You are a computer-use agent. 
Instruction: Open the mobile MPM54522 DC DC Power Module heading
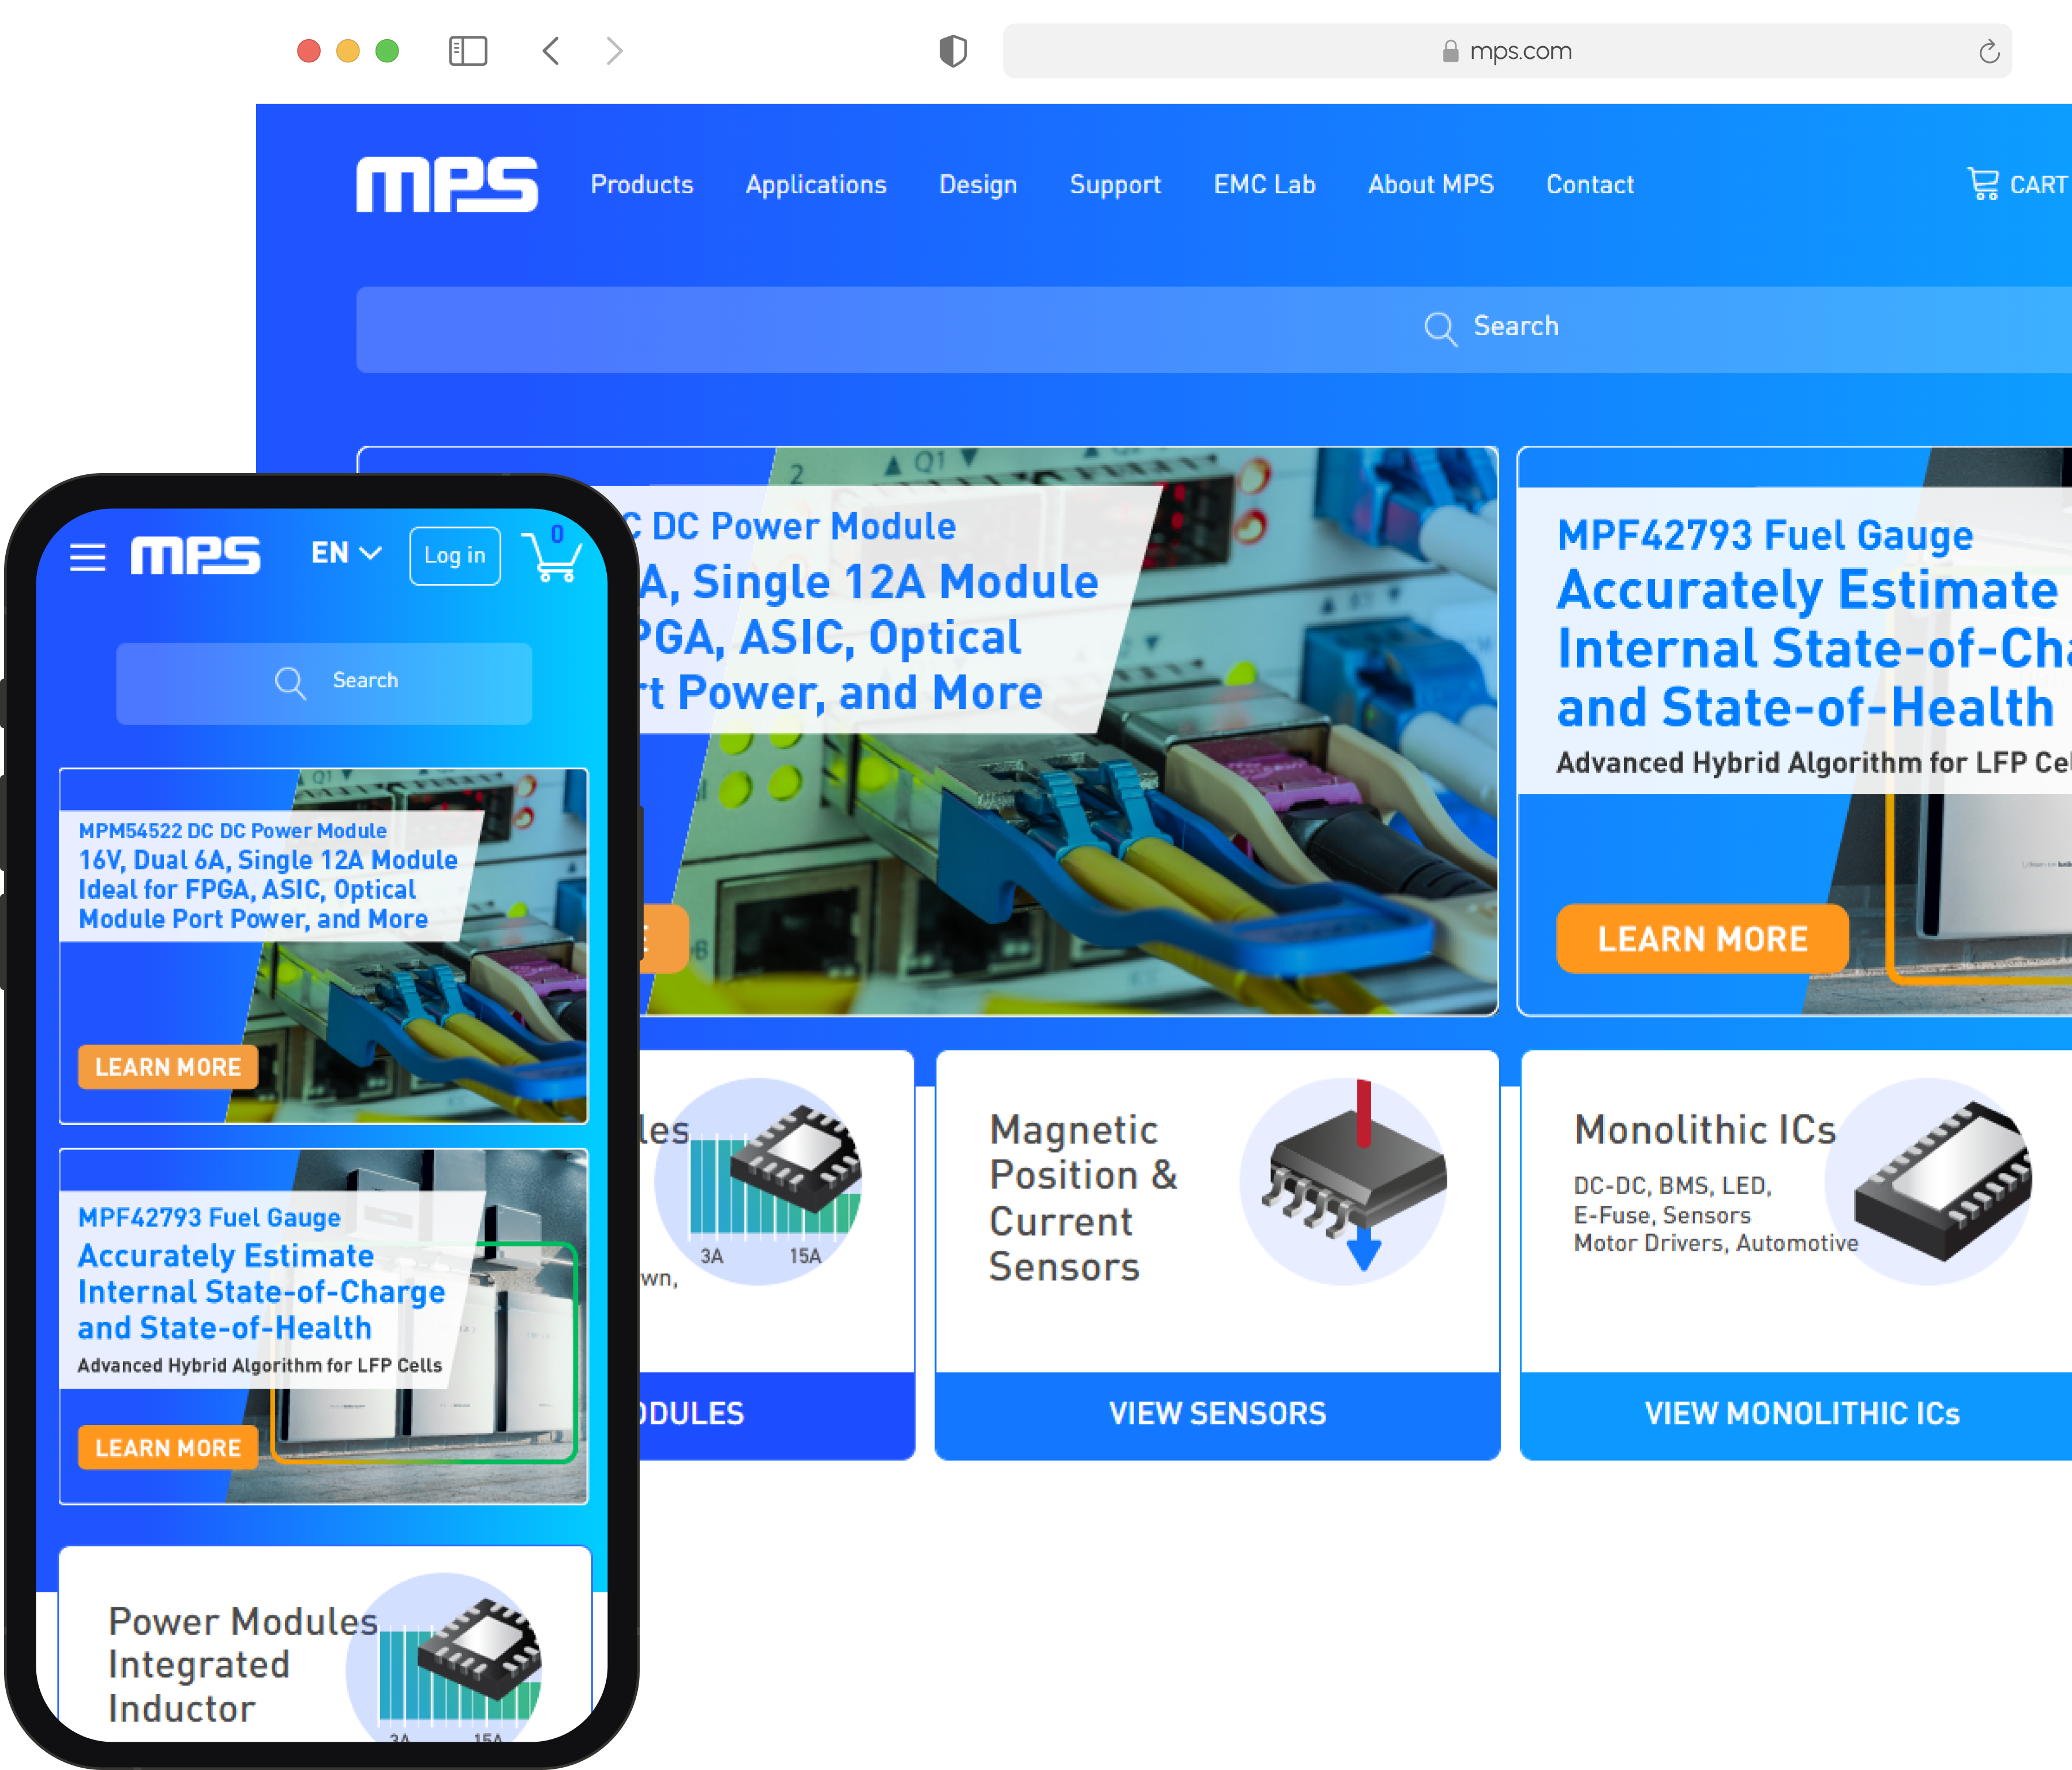232,831
